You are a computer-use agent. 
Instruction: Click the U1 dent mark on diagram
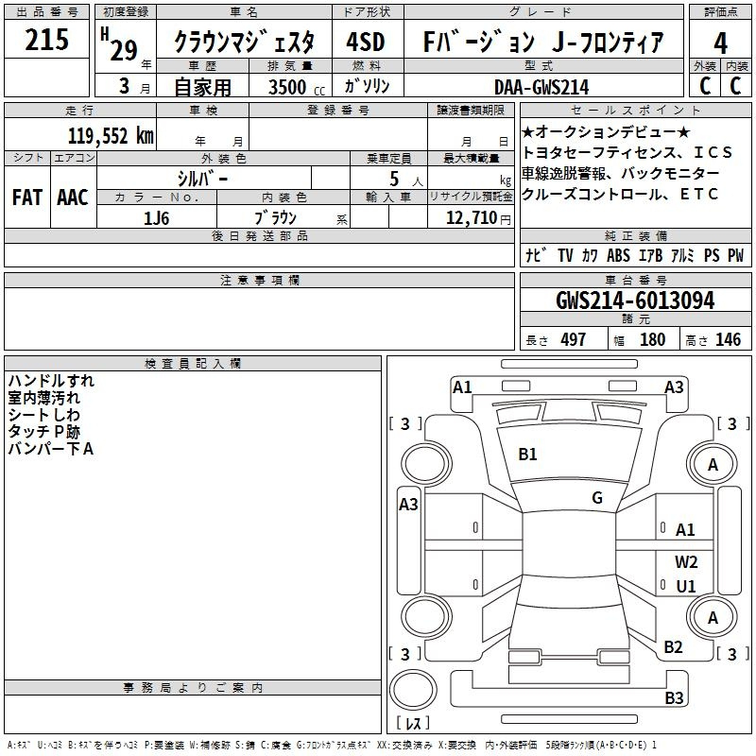pos(686,586)
